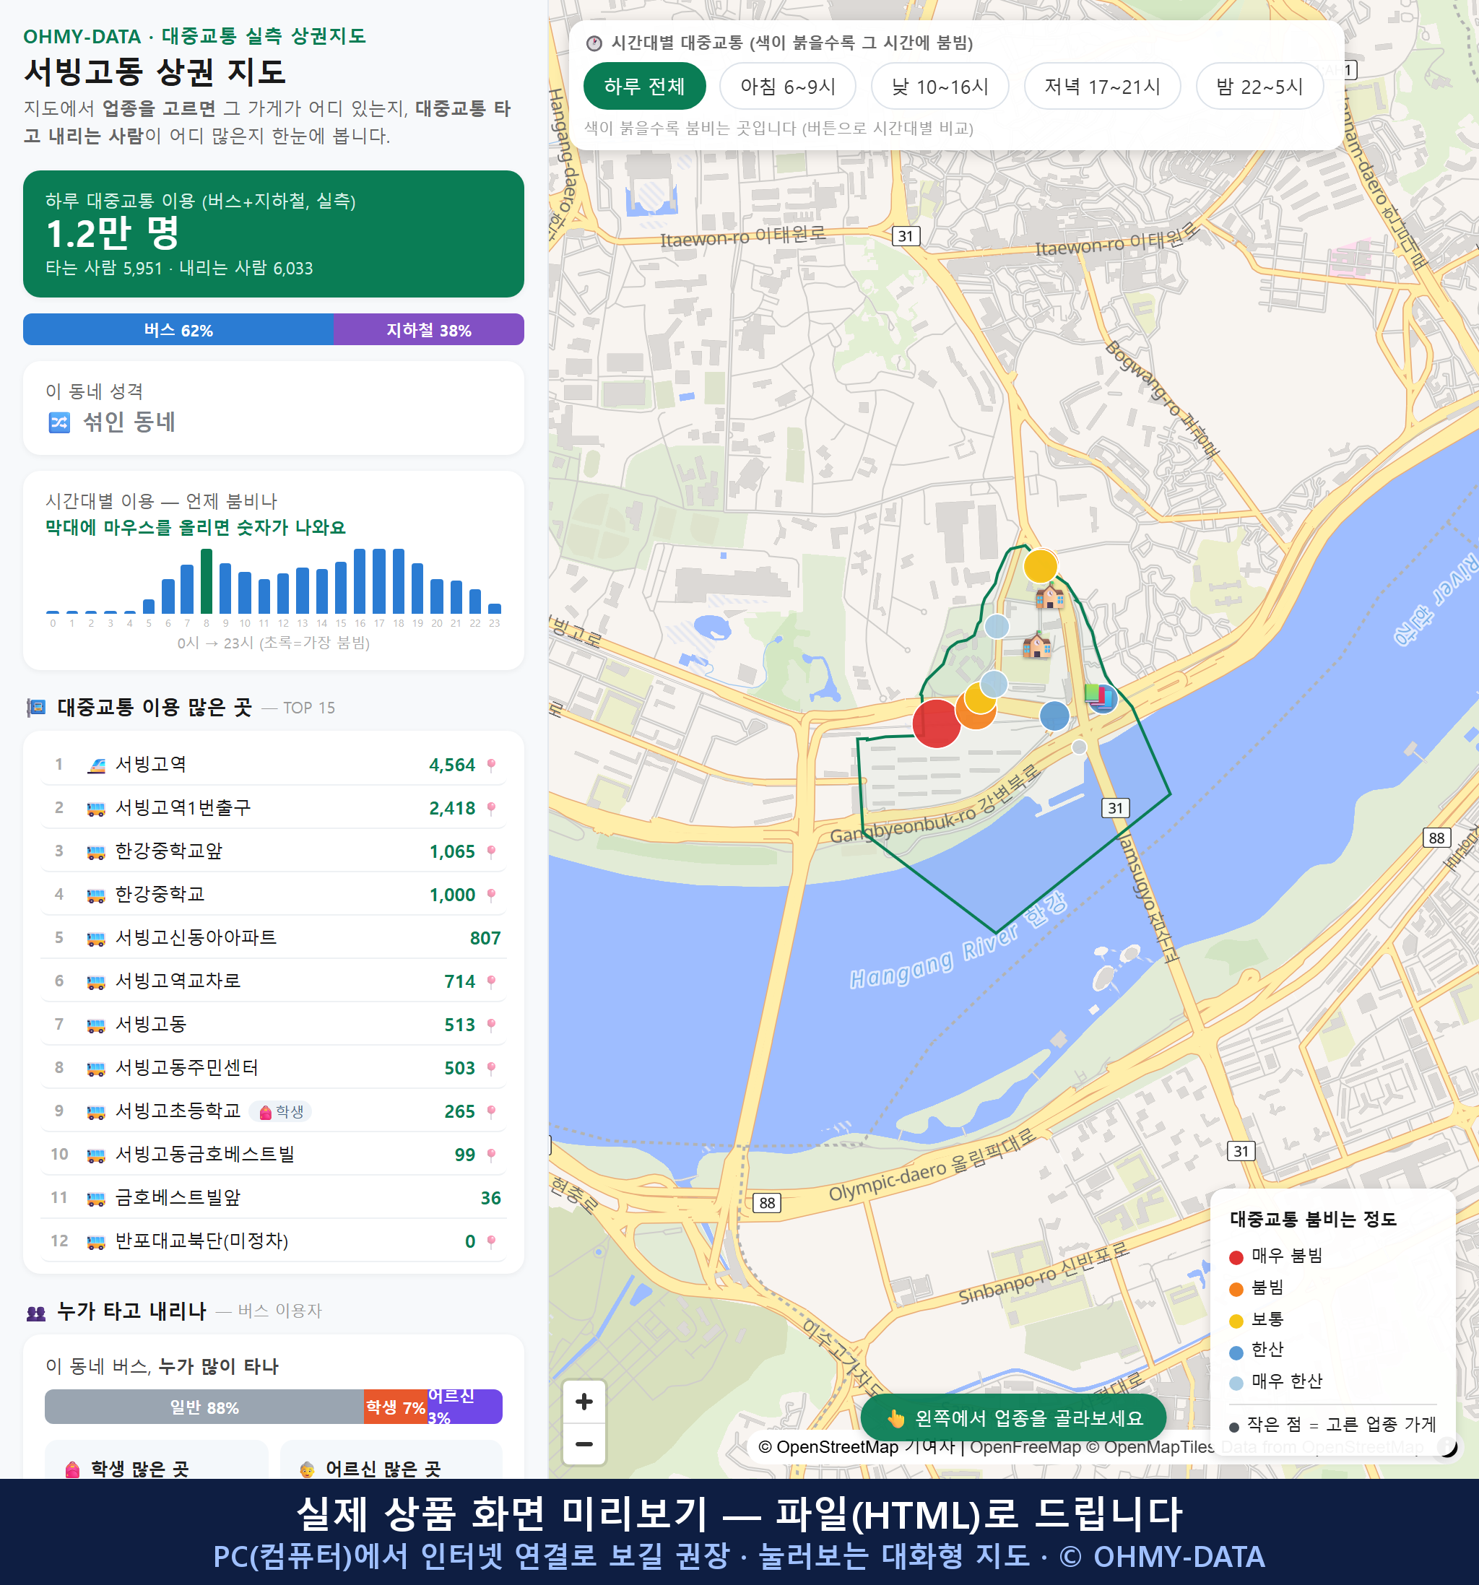This screenshot has height=1585, width=1479.
Task: Click the pin icon for 서빙고역교차로 row
Action: tap(491, 981)
